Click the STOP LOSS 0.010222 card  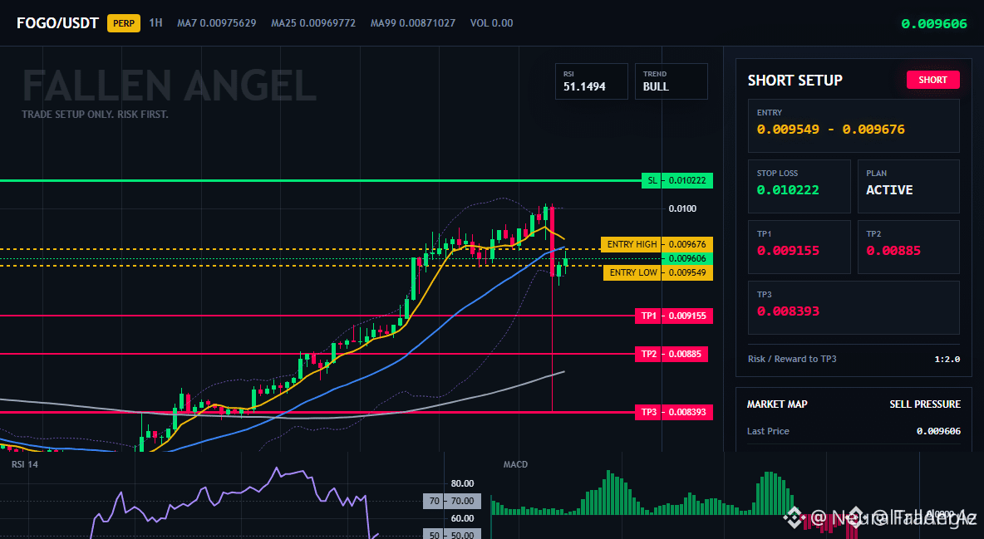(799, 186)
